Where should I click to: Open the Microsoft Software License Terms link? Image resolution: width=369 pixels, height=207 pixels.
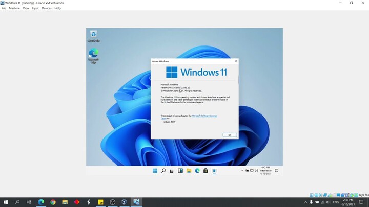click(x=204, y=116)
